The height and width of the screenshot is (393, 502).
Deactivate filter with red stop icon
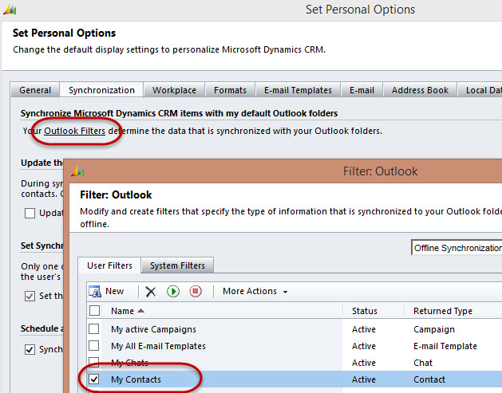pyautogui.click(x=196, y=292)
